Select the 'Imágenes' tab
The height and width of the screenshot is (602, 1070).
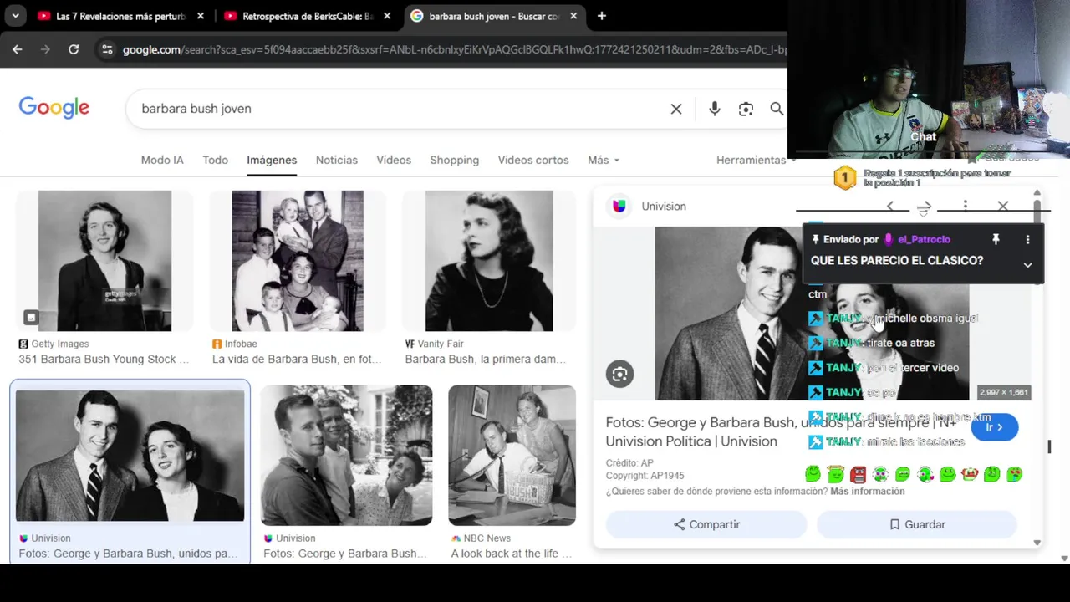[272, 160]
